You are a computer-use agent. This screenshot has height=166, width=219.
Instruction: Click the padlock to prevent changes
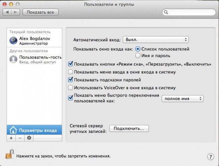pyautogui.click(x=10, y=154)
